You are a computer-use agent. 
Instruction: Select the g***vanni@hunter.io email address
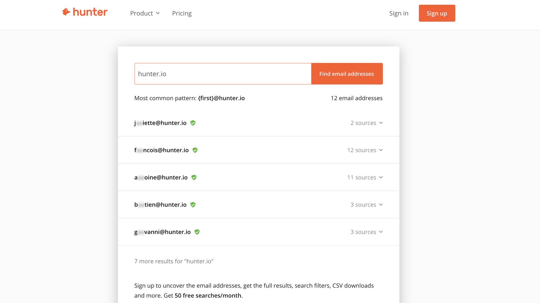[163, 232]
